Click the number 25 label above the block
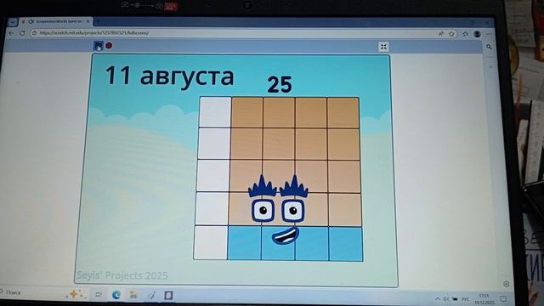 click(x=280, y=85)
